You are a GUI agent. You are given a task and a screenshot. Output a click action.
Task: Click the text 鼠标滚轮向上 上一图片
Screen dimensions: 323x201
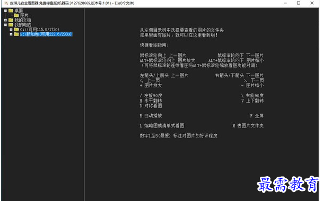point(163,56)
